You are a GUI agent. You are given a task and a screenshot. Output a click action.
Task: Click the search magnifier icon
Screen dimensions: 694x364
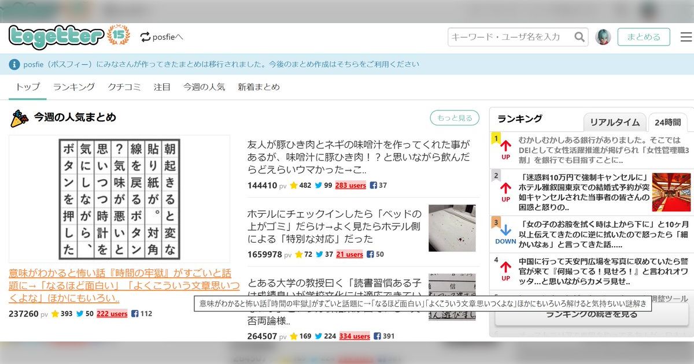579,36
